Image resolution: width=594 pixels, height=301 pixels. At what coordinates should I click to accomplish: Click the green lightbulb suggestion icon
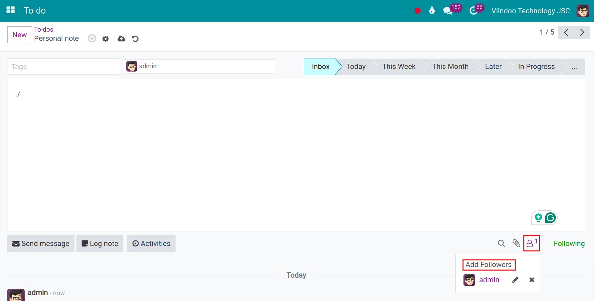pyautogui.click(x=538, y=218)
